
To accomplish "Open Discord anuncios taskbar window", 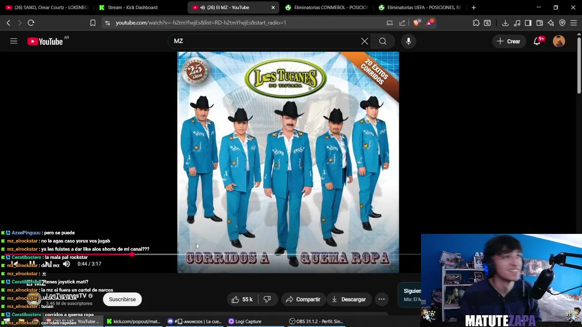I will 195,322.
